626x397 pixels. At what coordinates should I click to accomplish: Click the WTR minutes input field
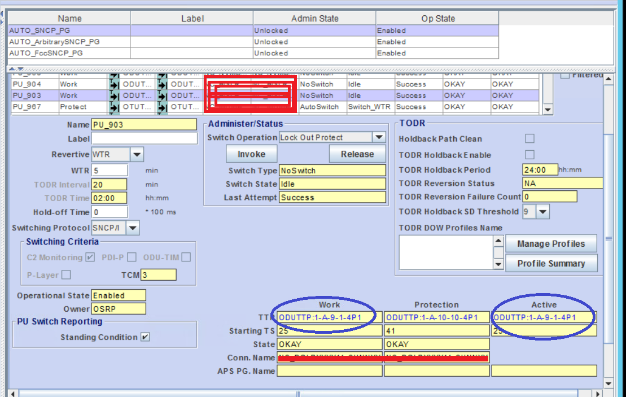pos(110,171)
